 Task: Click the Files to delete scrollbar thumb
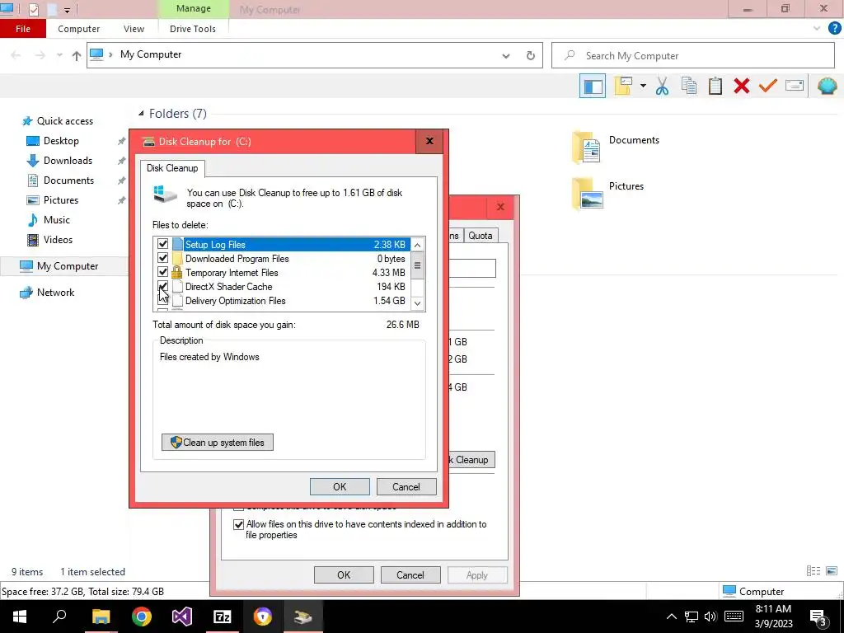coord(418,265)
